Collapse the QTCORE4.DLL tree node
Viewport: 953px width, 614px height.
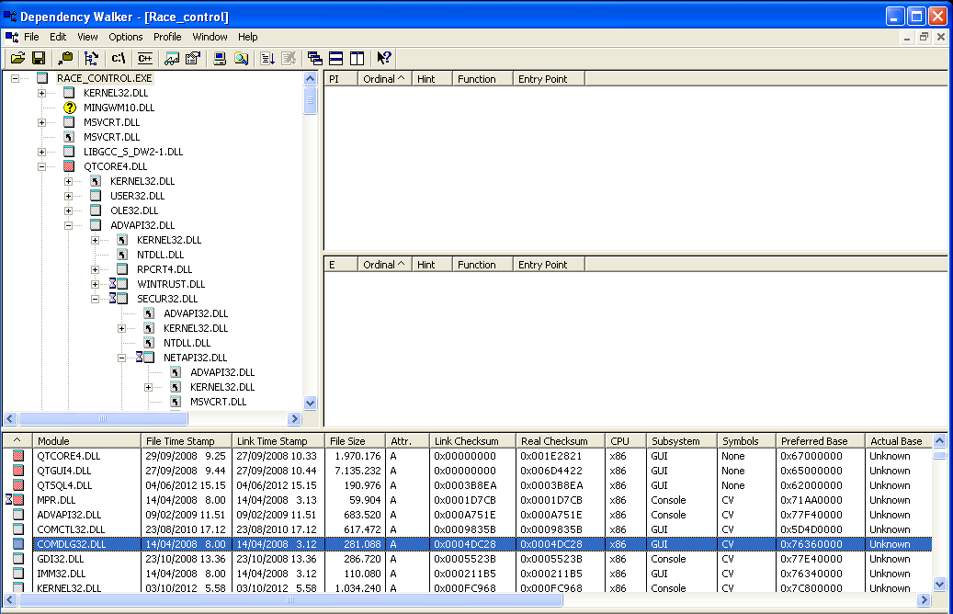[42, 166]
